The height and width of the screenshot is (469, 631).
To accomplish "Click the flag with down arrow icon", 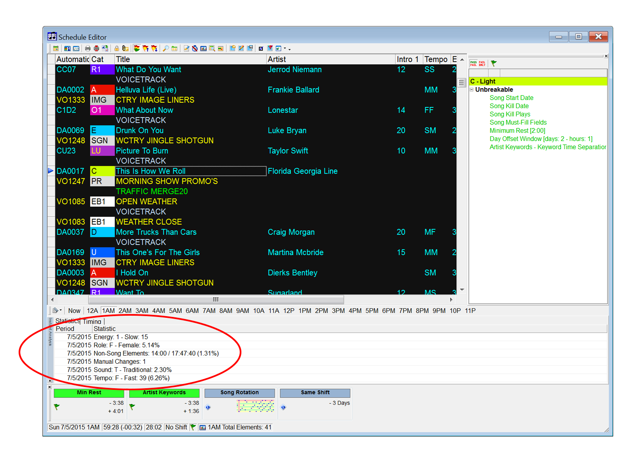I will [x=154, y=48].
